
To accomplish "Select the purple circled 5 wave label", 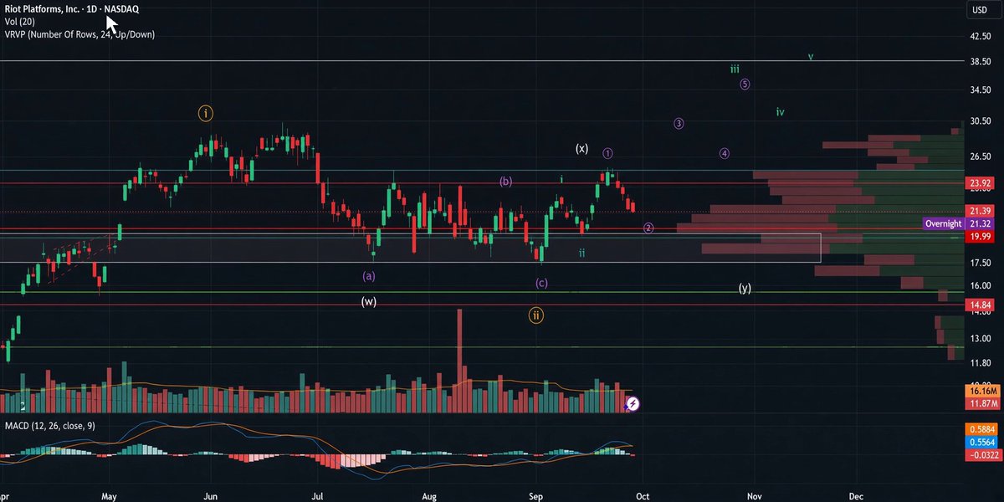I will [x=745, y=84].
